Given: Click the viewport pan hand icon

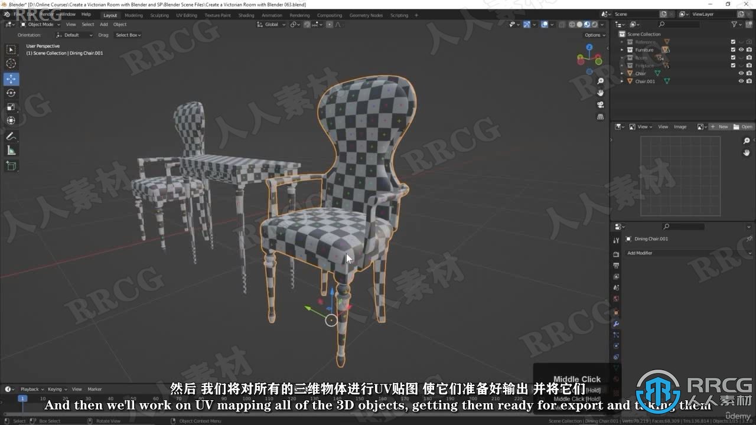Looking at the screenshot, I should [601, 93].
